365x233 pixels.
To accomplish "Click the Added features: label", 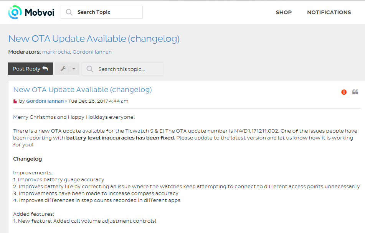I will pyautogui.click(x=33, y=214).
